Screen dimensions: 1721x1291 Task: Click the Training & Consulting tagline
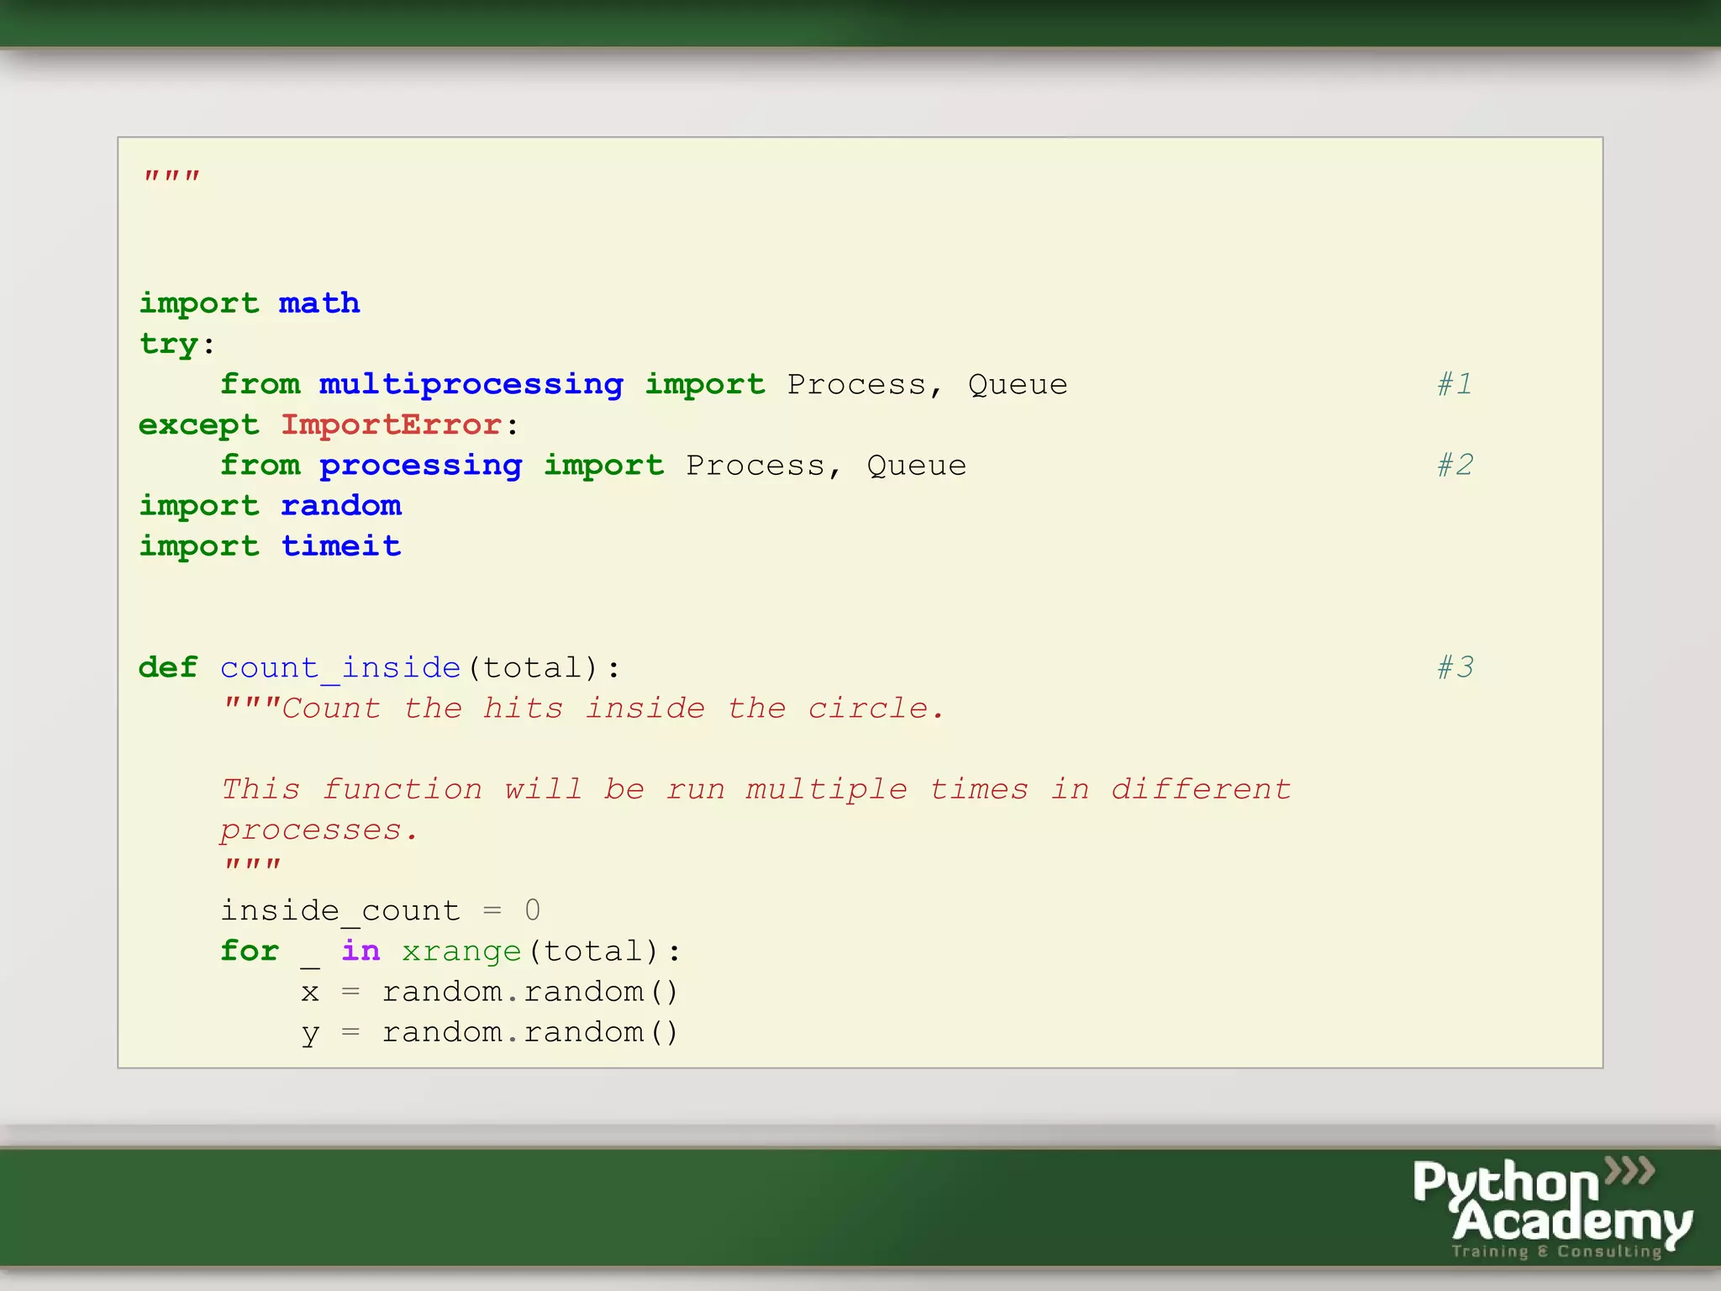(x=1556, y=1251)
